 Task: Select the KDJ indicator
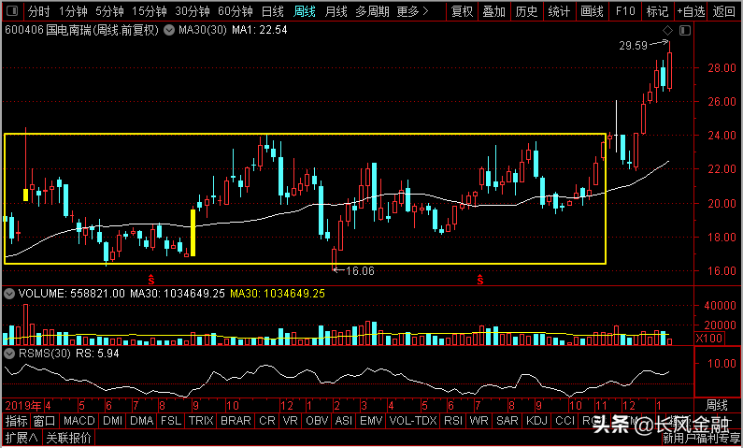coord(536,421)
